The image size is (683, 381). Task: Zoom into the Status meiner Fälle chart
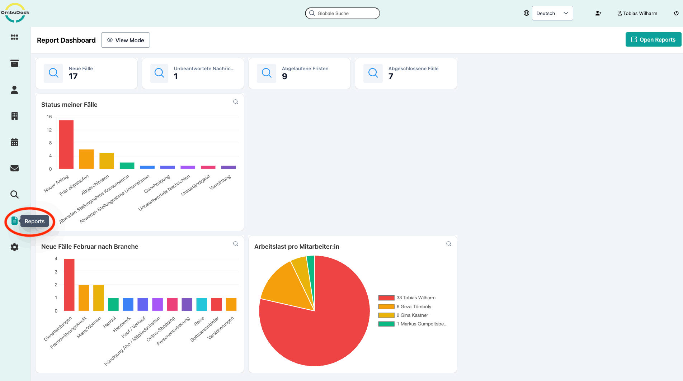[236, 102]
